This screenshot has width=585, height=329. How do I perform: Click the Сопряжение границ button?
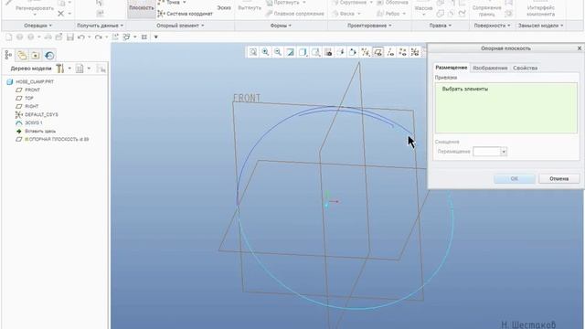click(x=487, y=10)
